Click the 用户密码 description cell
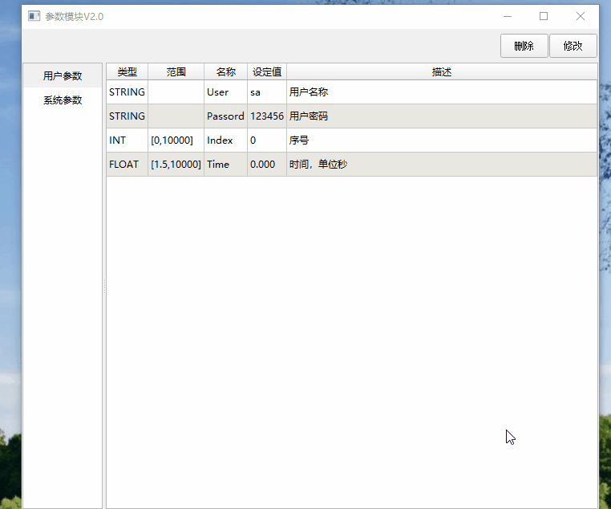The image size is (611, 509). [x=442, y=116]
